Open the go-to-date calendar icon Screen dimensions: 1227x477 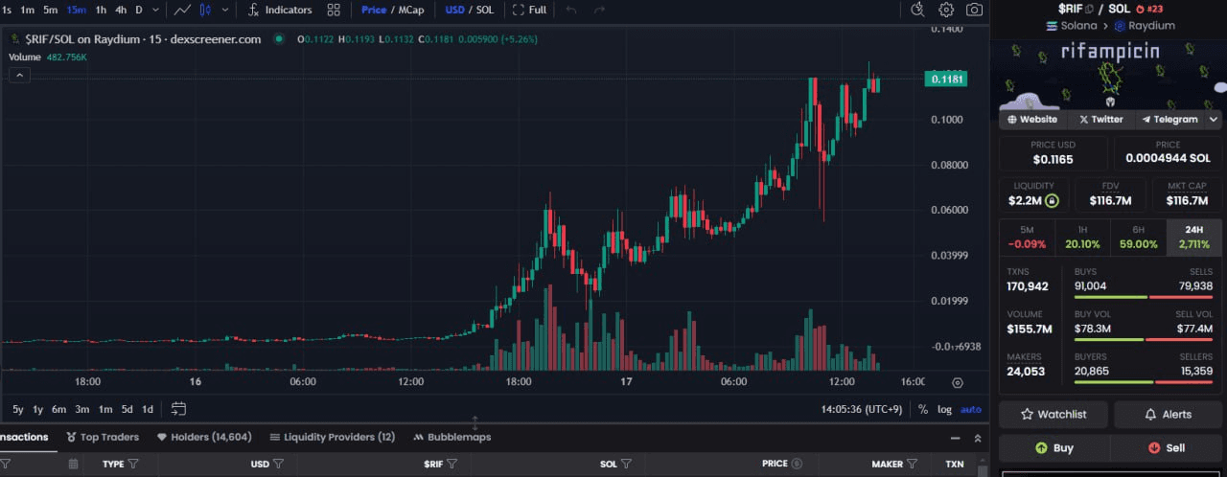click(178, 409)
